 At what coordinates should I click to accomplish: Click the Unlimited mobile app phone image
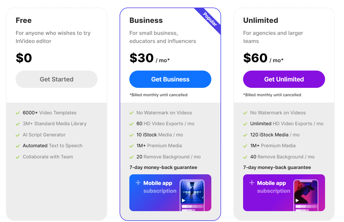coord(306,194)
